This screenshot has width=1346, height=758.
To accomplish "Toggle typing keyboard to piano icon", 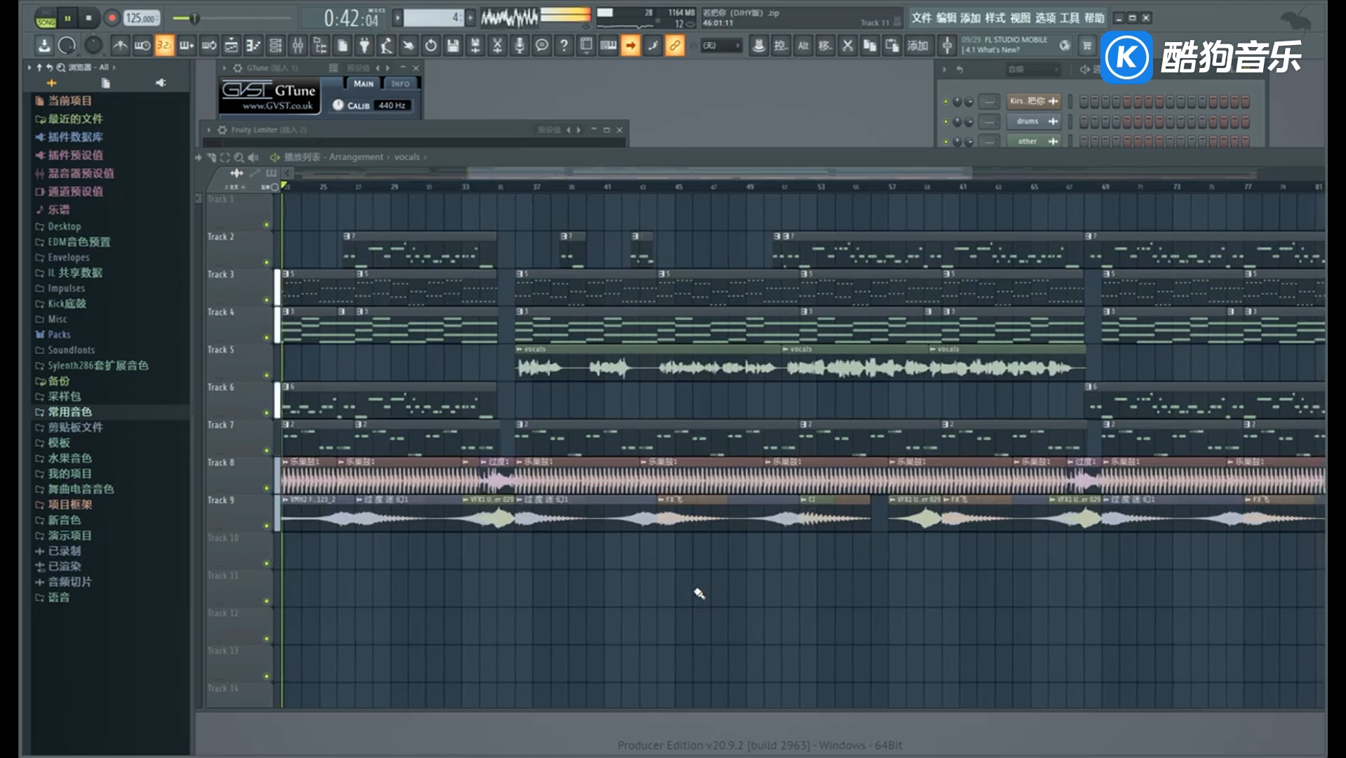I will pyautogui.click(x=608, y=46).
